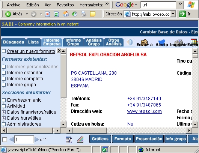The height and width of the screenshot is (153, 199).
Task: Expand Google toolbar overflow chevron
Action: pyautogui.click(x=180, y=3)
